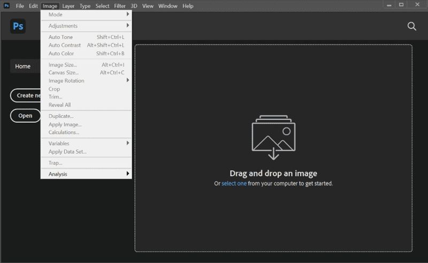The height and width of the screenshot is (263, 428).
Task: Open the Filter menu
Action: click(120, 6)
